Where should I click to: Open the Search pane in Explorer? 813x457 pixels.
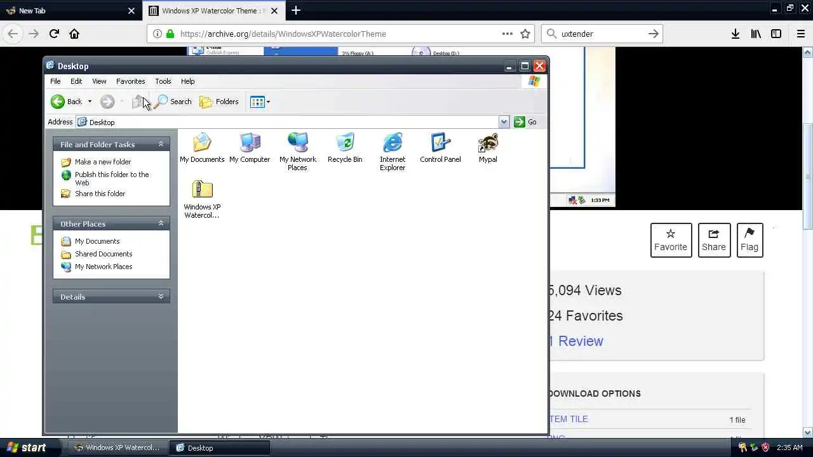(x=173, y=102)
